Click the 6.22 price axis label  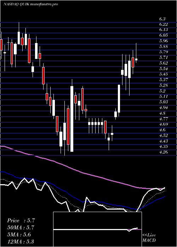[x=164, y=24]
